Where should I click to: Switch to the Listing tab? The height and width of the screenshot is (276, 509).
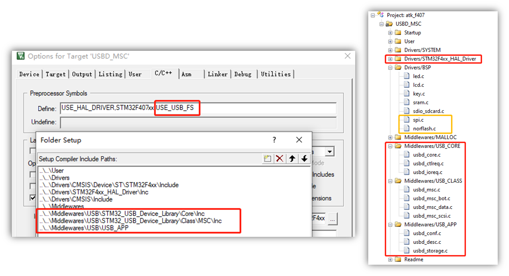click(x=110, y=74)
